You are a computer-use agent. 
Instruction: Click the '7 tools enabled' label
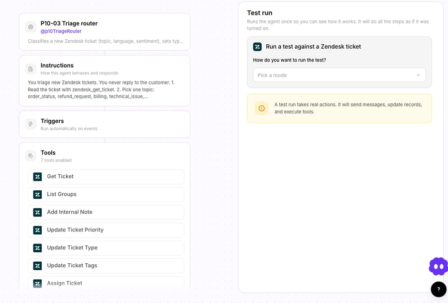(x=56, y=160)
